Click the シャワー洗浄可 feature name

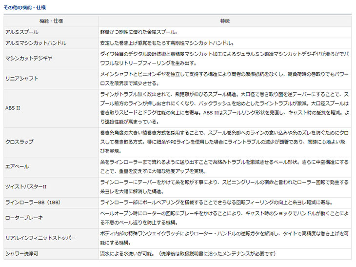(23, 253)
